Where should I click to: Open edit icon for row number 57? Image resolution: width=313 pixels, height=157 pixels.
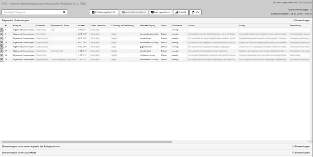(x=2, y=51)
